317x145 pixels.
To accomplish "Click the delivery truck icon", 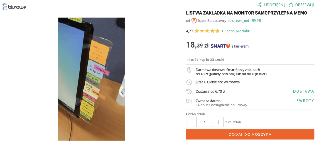I will pos(189,92).
